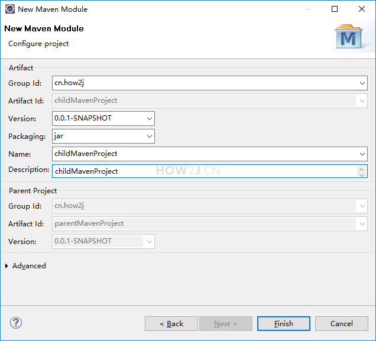The height and width of the screenshot is (341, 376).
Task: Open the Packaging combo box arrow
Action: [x=150, y=137]
